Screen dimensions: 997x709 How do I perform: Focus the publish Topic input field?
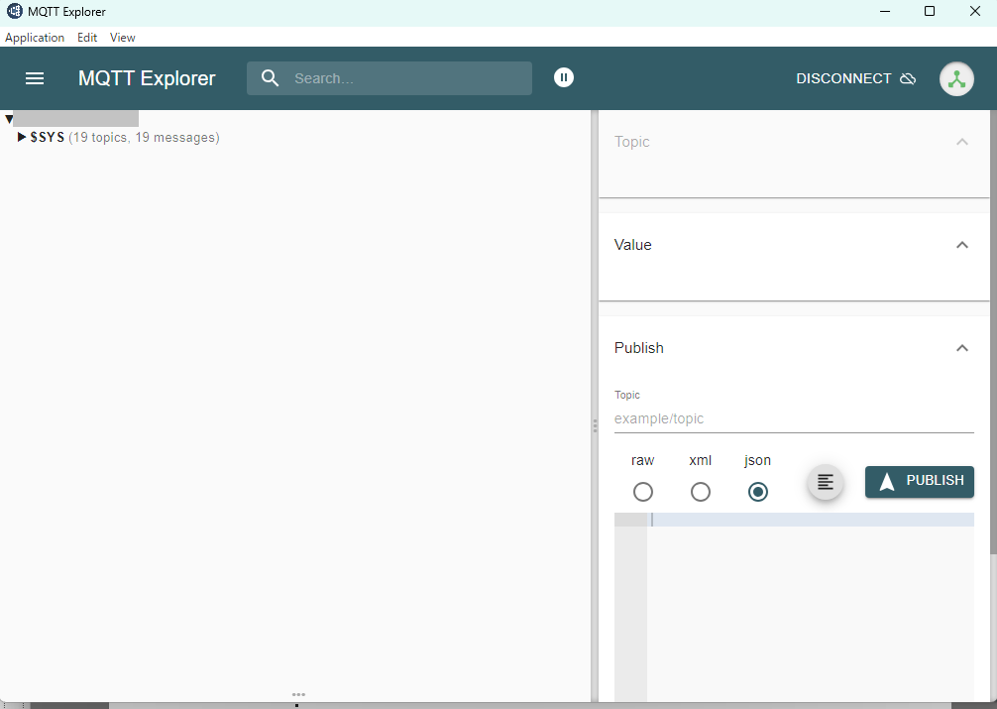(x=793, y=418)
